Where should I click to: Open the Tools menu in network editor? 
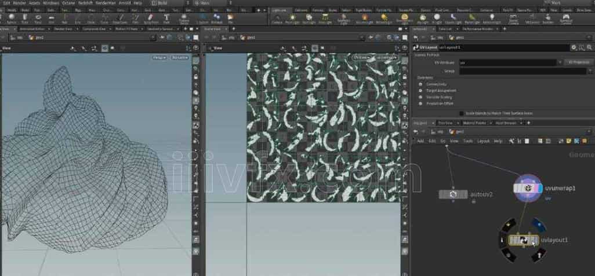click(x=467, y=141)
